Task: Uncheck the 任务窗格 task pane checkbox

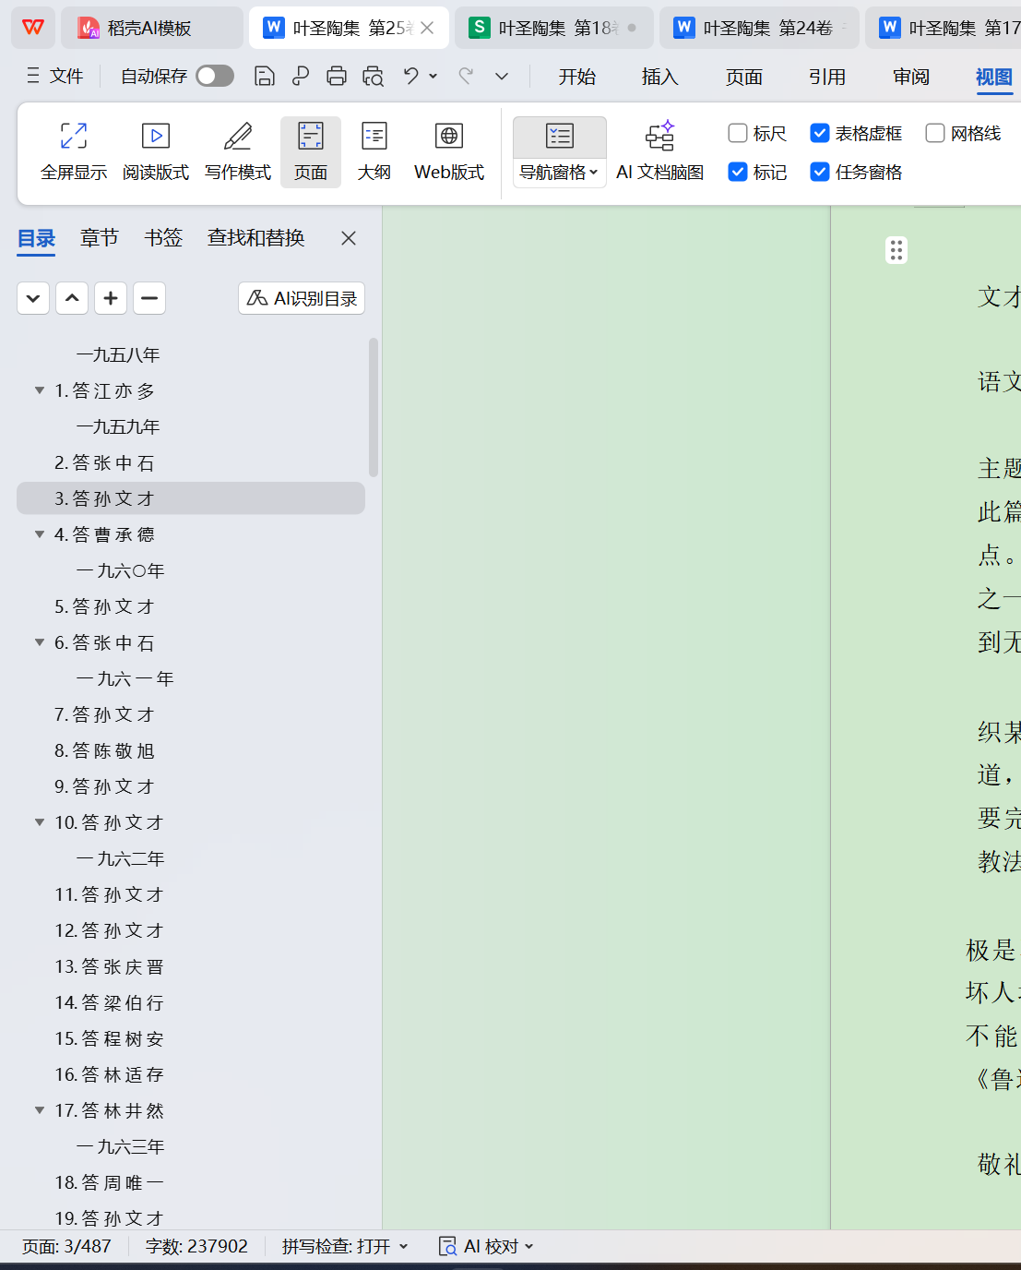Action: [x=820, y=172]
